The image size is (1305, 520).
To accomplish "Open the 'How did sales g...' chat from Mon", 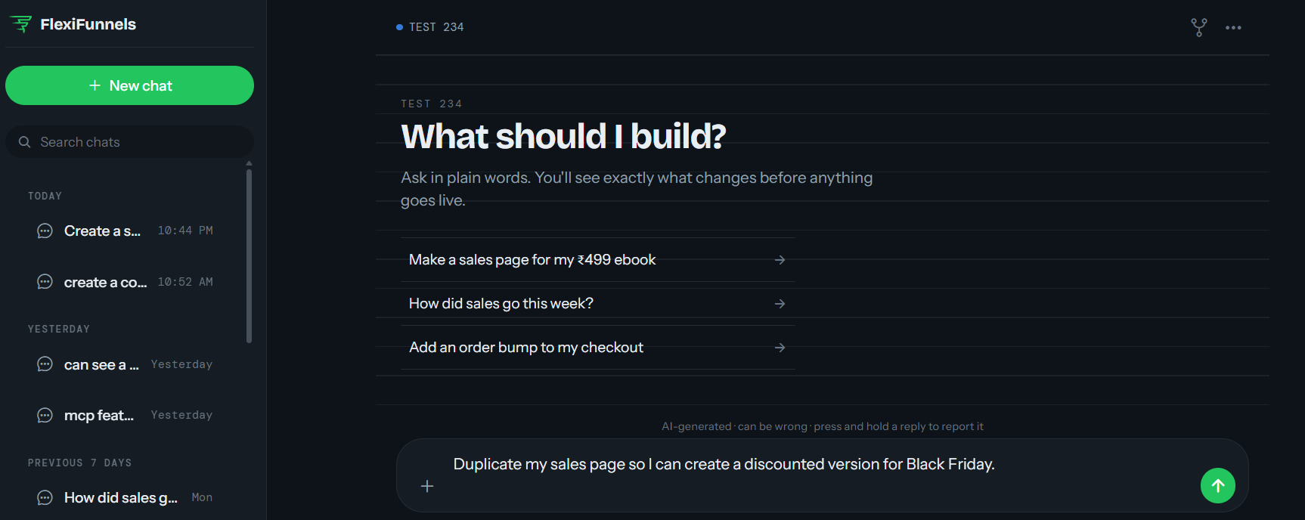I will 126,497.
